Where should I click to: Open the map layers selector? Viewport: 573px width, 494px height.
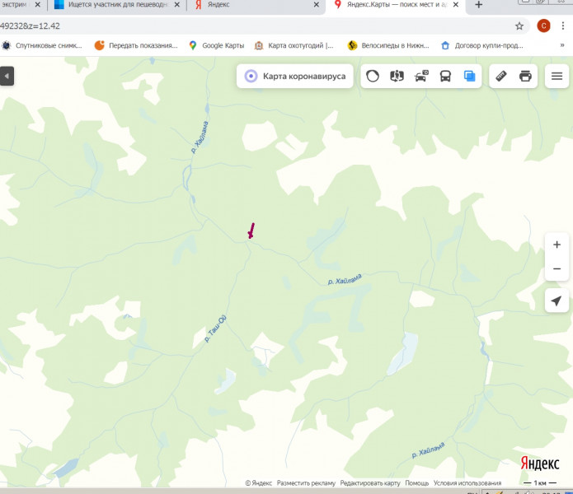469,77
